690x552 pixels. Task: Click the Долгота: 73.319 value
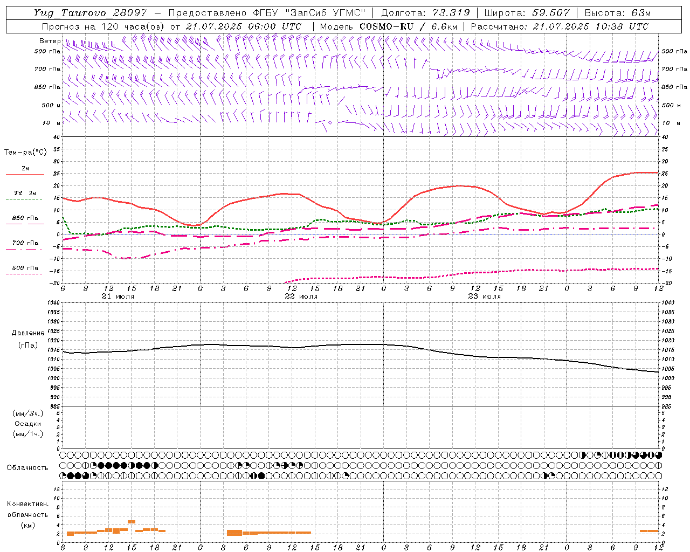pyautogui.click(x=425, y=13)
